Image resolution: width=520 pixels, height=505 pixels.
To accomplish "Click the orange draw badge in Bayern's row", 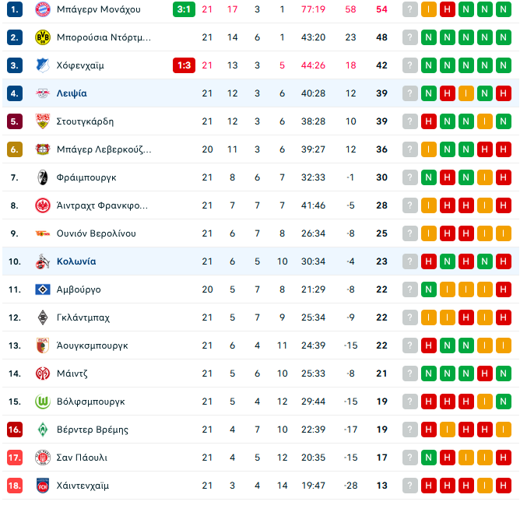I will 429,9.
